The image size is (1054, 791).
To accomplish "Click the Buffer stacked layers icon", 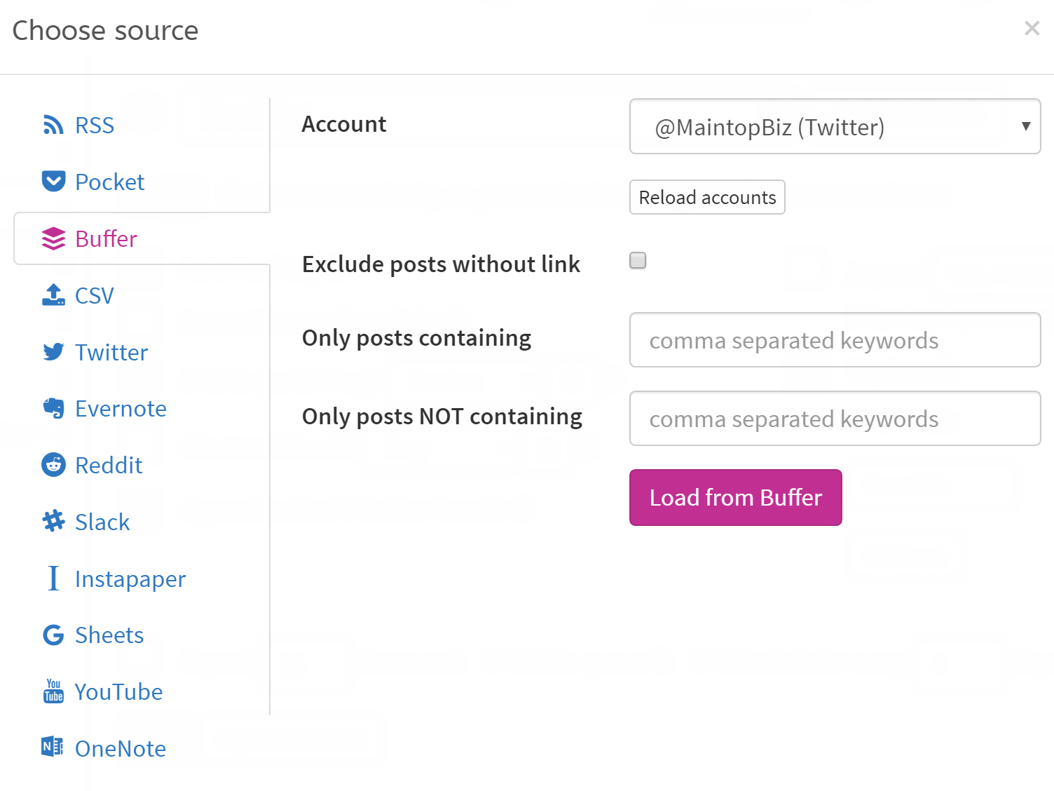I will pos(53,238).
